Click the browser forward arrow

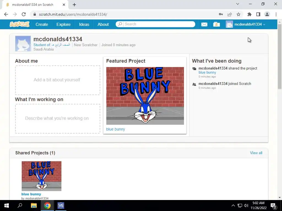click(15, 14)
